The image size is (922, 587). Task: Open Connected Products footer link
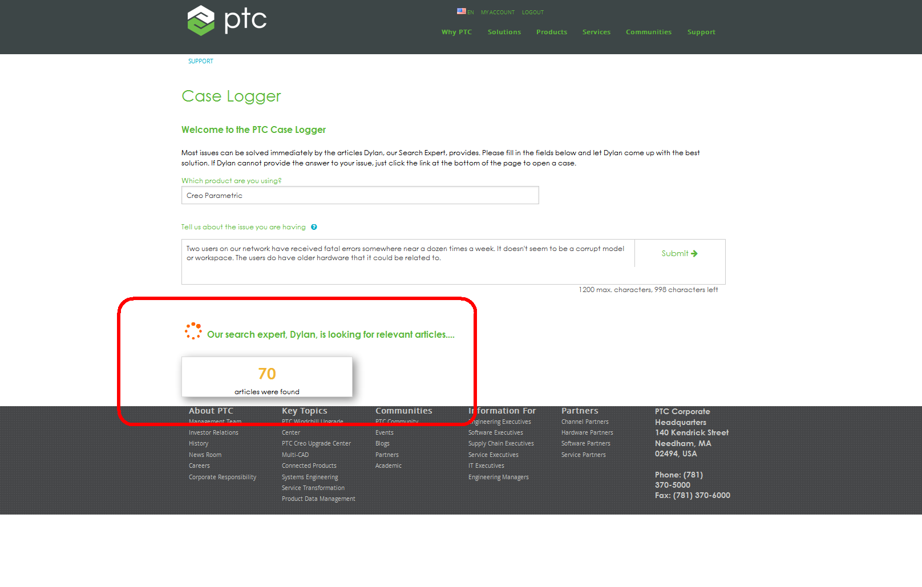tap(309, 465)
